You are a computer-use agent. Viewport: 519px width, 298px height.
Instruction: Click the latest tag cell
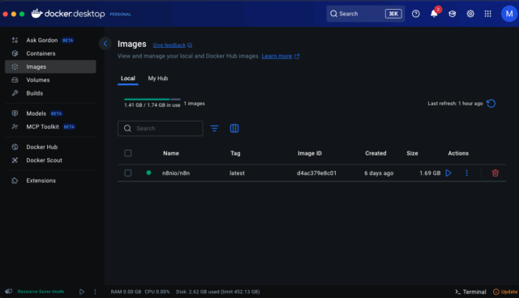pyautogui.click(x=237, y=173)
